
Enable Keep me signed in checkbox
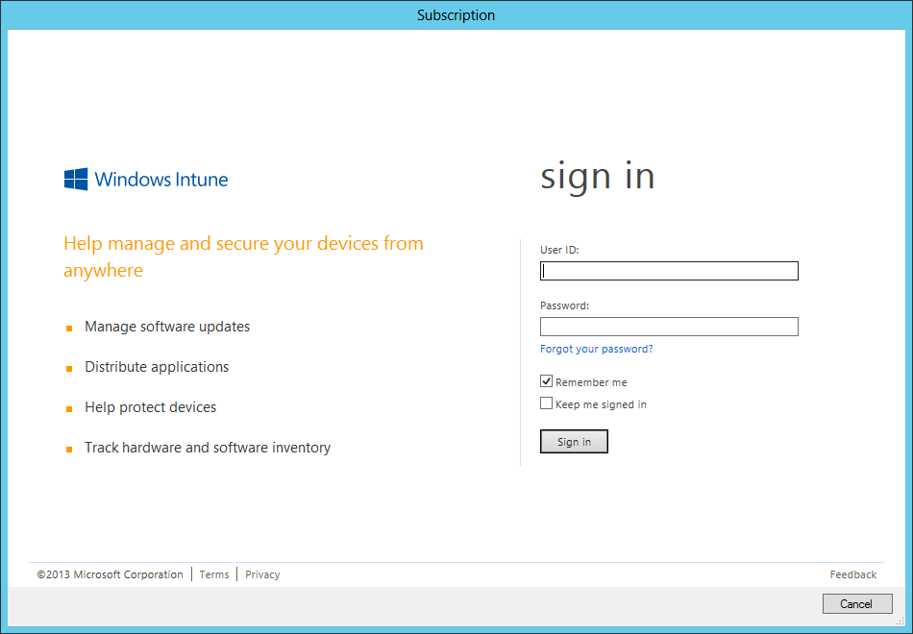[546, 403]
